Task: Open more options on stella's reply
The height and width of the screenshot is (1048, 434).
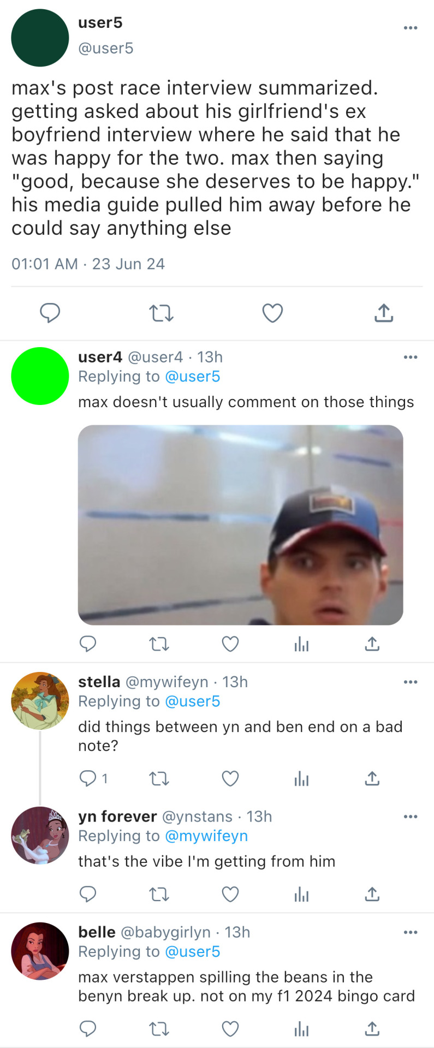Action: point(411,682)
